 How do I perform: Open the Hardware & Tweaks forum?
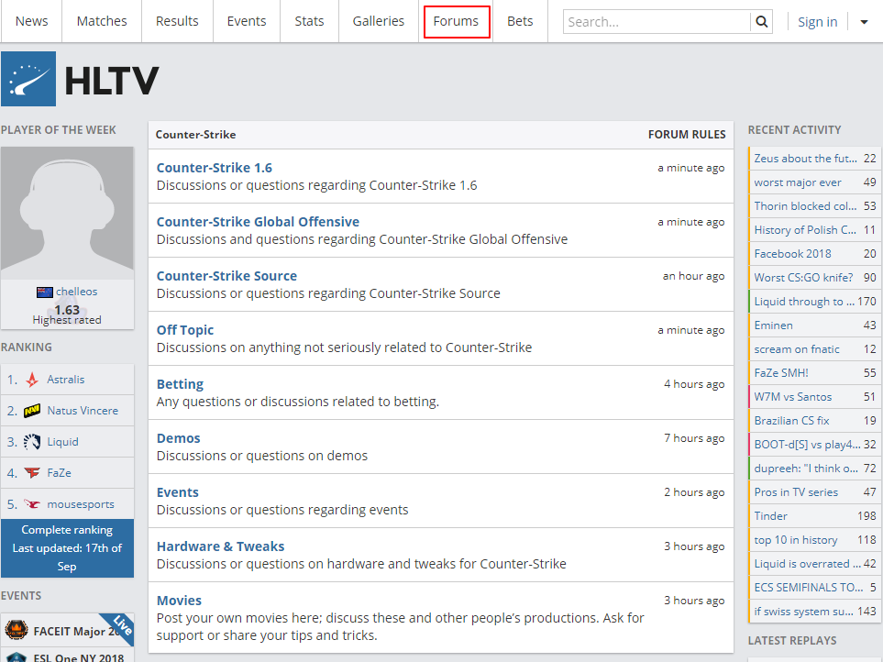pos(220,546)
